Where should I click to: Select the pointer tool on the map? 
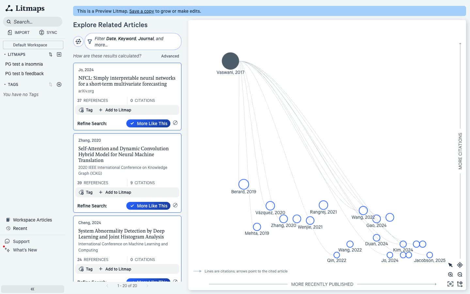tap(450, 265)
